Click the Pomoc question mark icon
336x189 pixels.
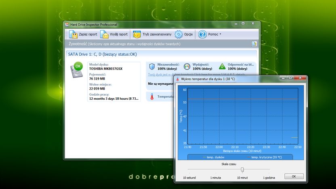[202, 34]
